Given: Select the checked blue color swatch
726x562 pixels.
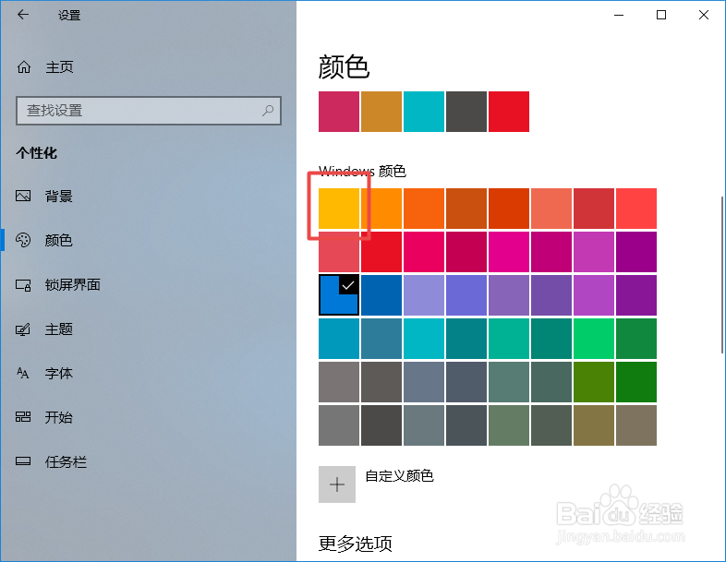Looking at the screenshot, I should click(339, 295).
